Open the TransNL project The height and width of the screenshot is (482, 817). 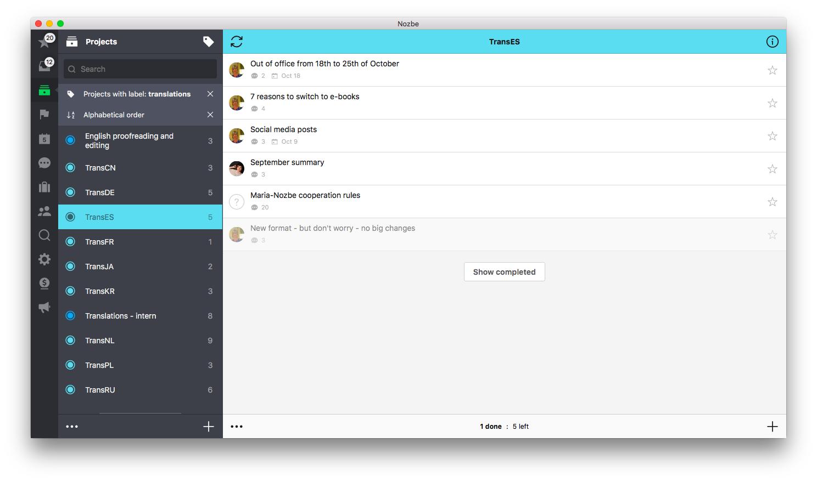[x=140, y=341]
